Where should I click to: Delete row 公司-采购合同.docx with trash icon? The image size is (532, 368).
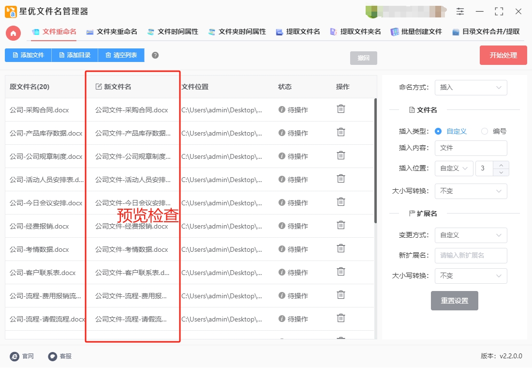pos(340,109)
